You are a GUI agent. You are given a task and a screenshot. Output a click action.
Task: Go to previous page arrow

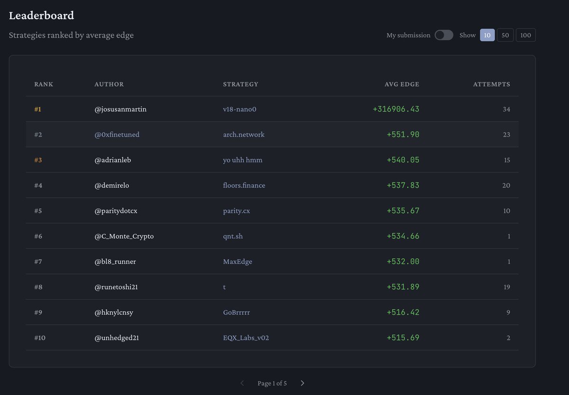click(242, 383)
